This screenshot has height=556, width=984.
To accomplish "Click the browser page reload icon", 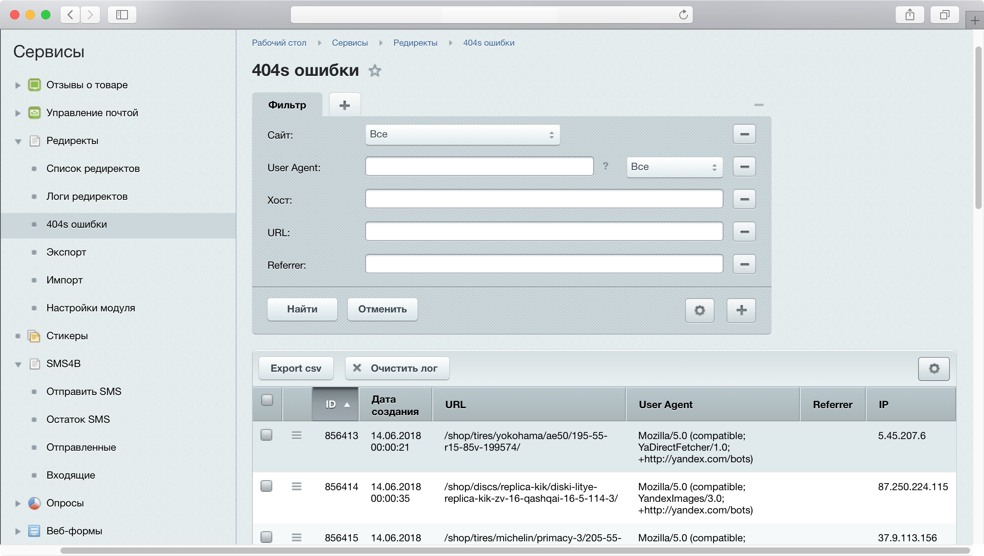I will pos(683,15).
